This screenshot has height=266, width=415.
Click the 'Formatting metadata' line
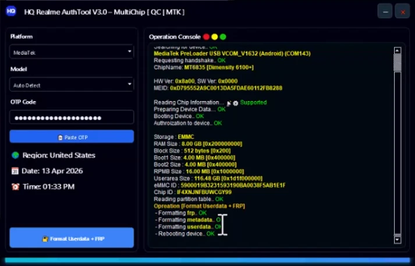coord(188,220)
